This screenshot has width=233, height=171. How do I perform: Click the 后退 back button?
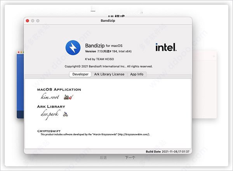click(x=103, y=157)
